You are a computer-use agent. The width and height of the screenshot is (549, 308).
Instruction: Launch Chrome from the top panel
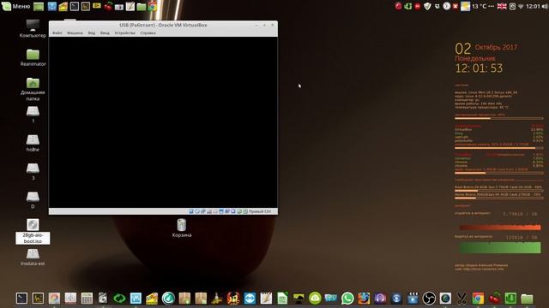click(x=153, y=6)
